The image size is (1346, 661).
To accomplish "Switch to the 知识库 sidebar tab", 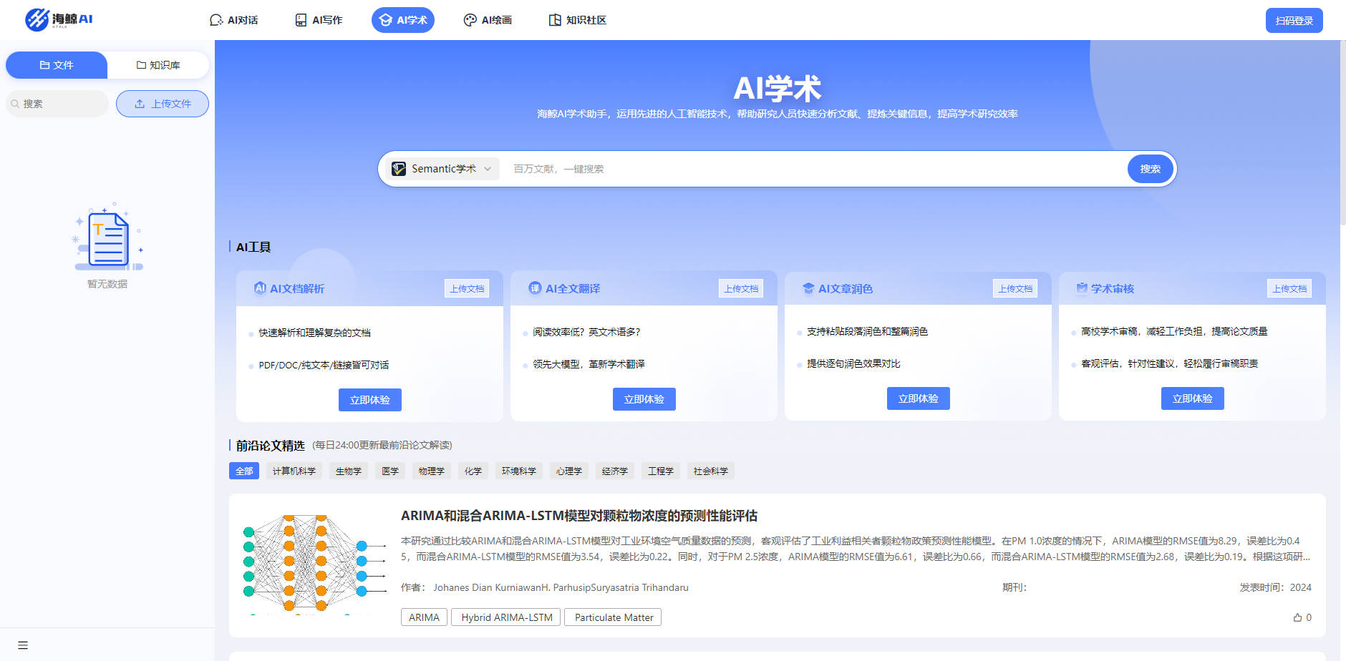I will 158,65.
